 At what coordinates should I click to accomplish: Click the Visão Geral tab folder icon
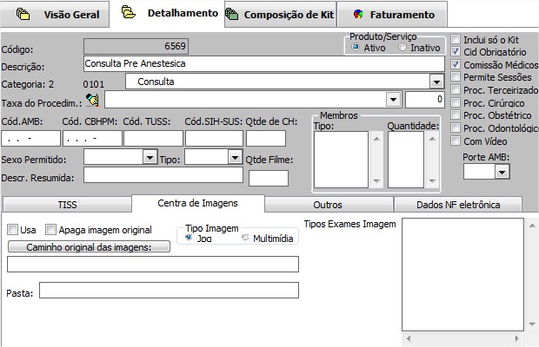(23, 15)
